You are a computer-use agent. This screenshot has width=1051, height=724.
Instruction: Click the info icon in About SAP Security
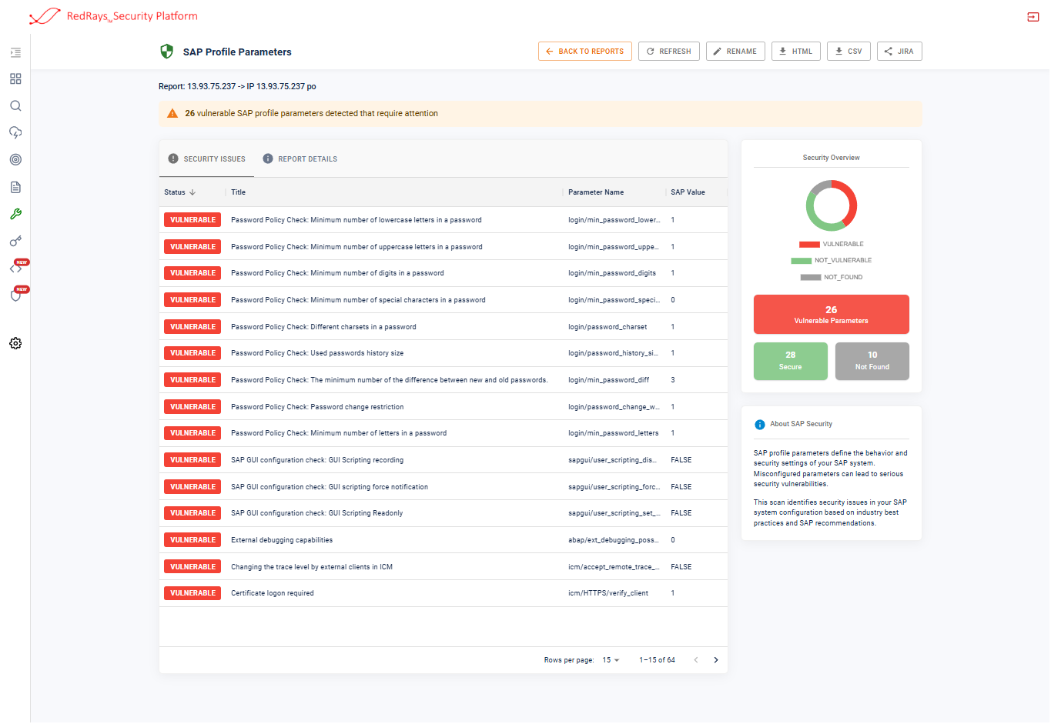point(760,425)
